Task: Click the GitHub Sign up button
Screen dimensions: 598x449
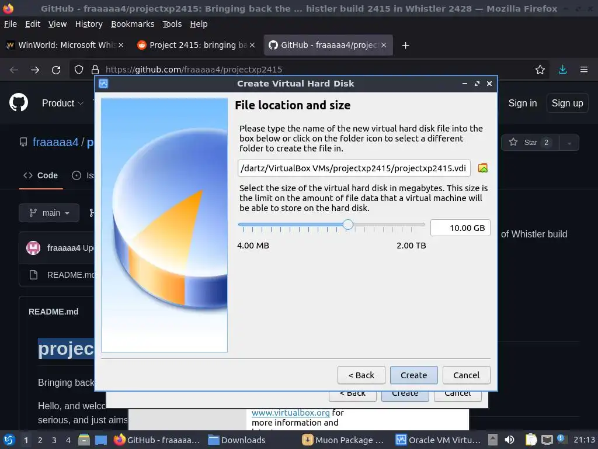Action: pos(567,103)
